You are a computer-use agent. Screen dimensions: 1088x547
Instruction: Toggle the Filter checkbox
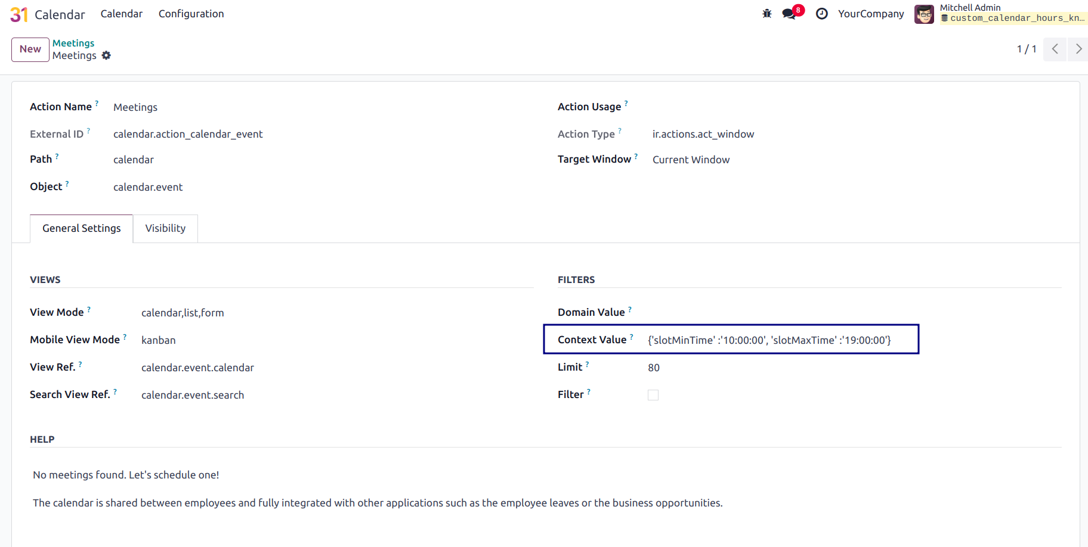click(653, 395)
